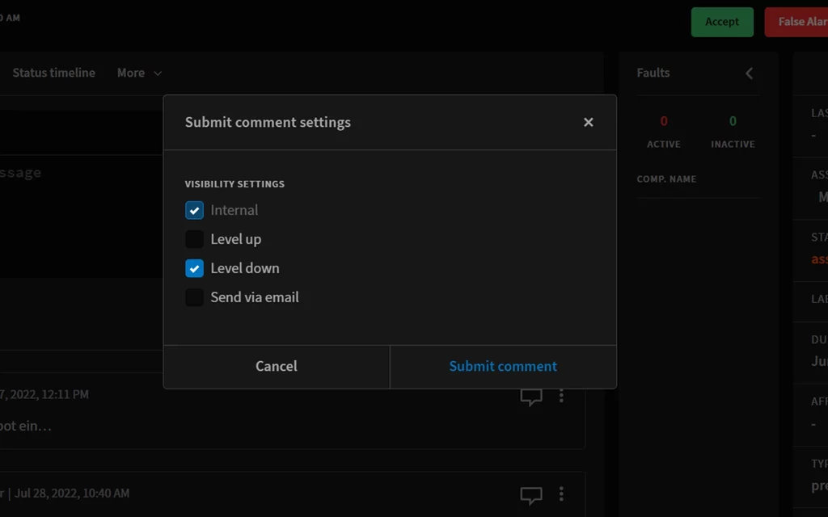The width and height of the screenshot is (828, 517).
Task: Select the active faults count
Action: click(664, 121)
